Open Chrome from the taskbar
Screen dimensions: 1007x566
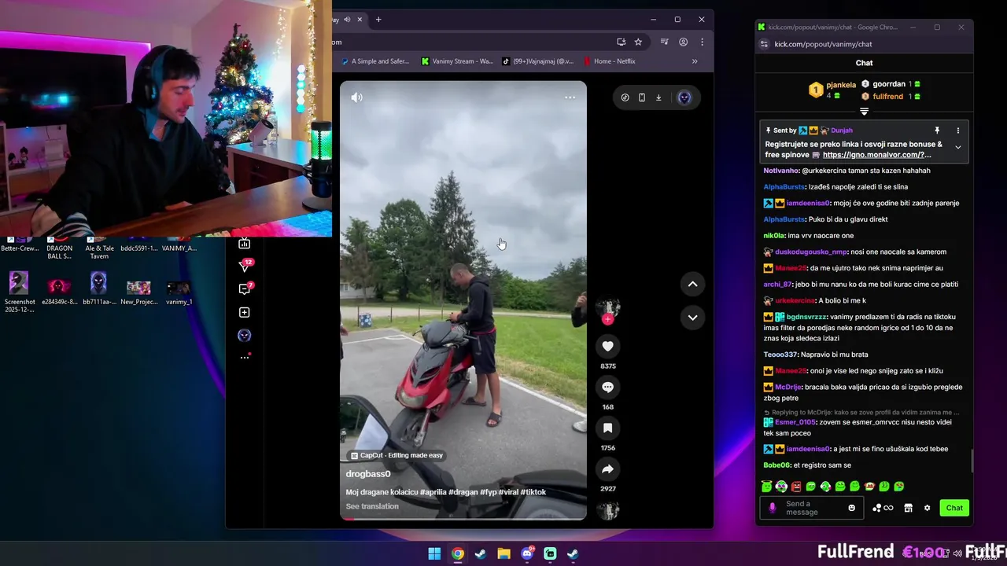coord(457,553)
